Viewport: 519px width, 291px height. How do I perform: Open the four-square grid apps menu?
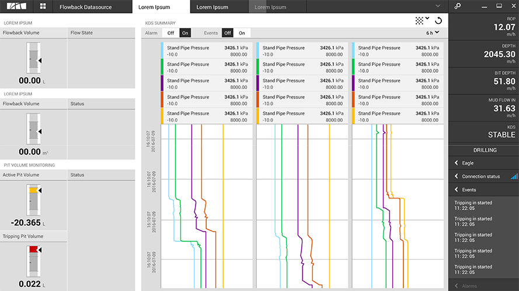[x=43, y=6]
